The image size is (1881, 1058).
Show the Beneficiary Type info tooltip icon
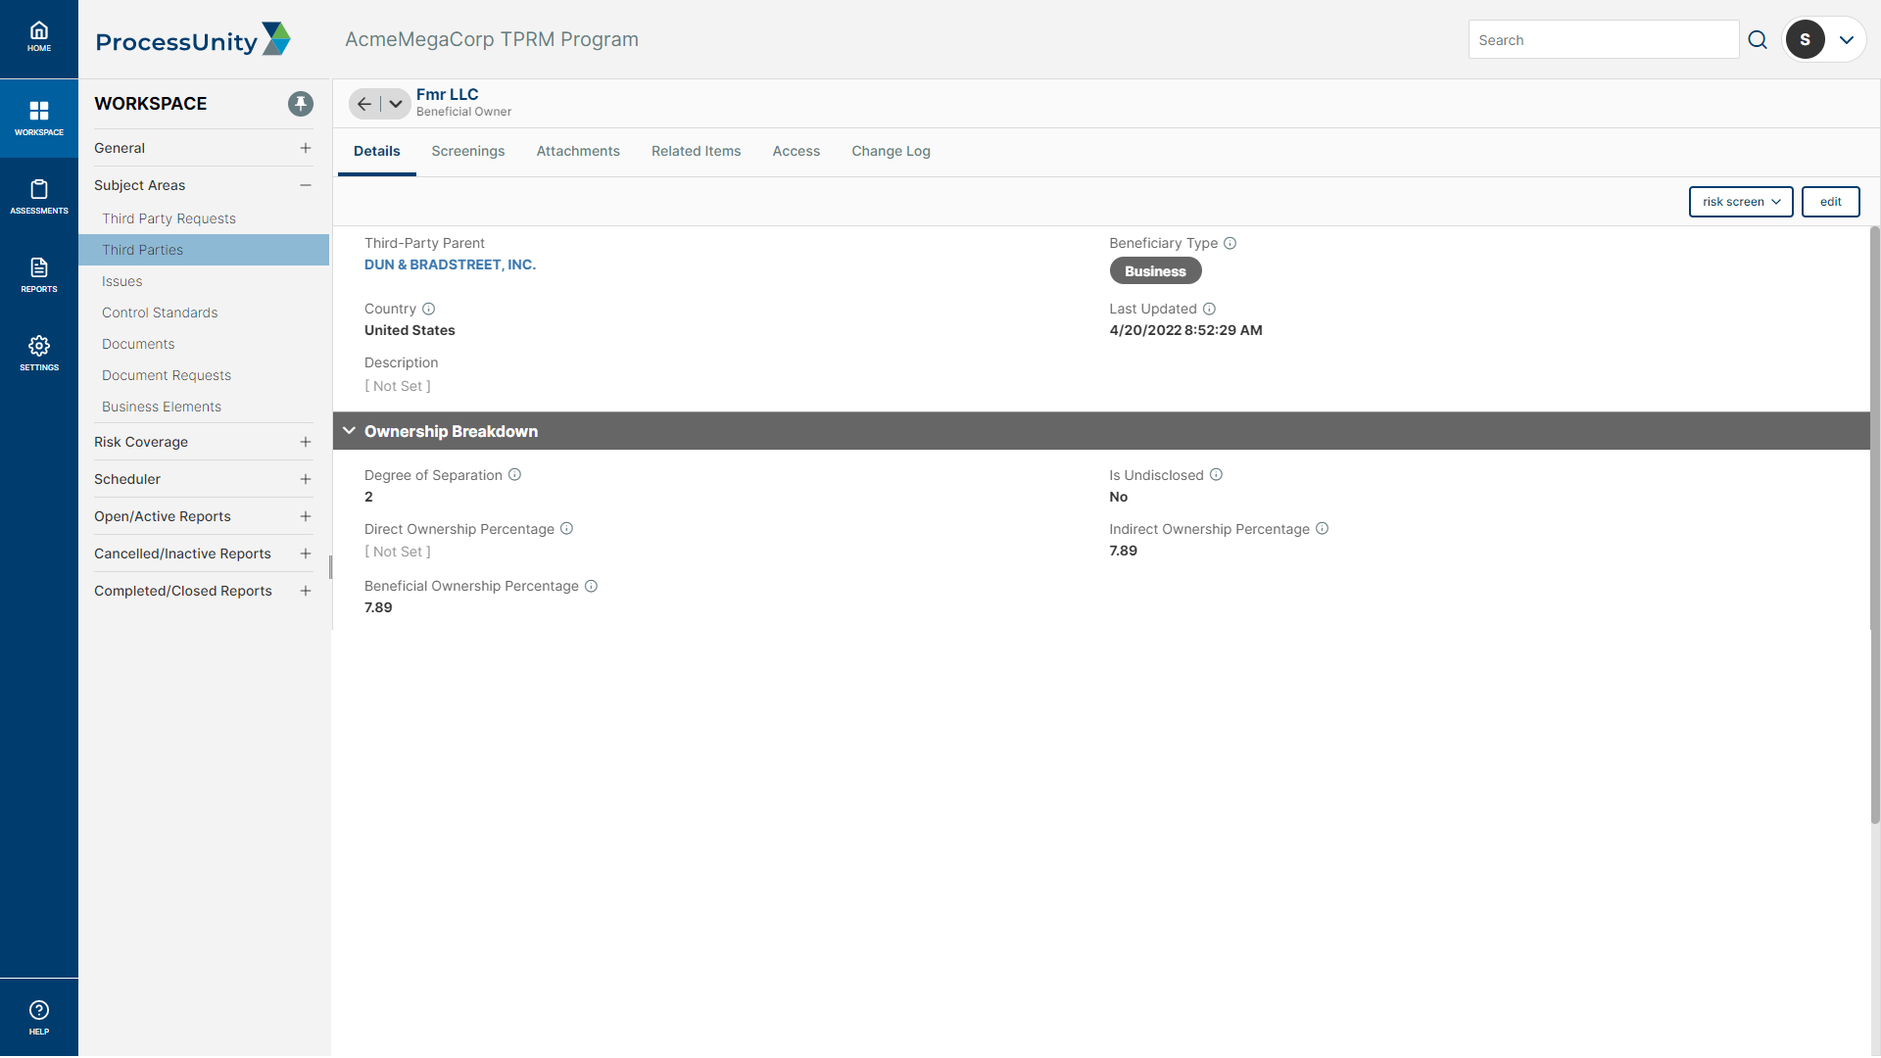coord(1230,243)
